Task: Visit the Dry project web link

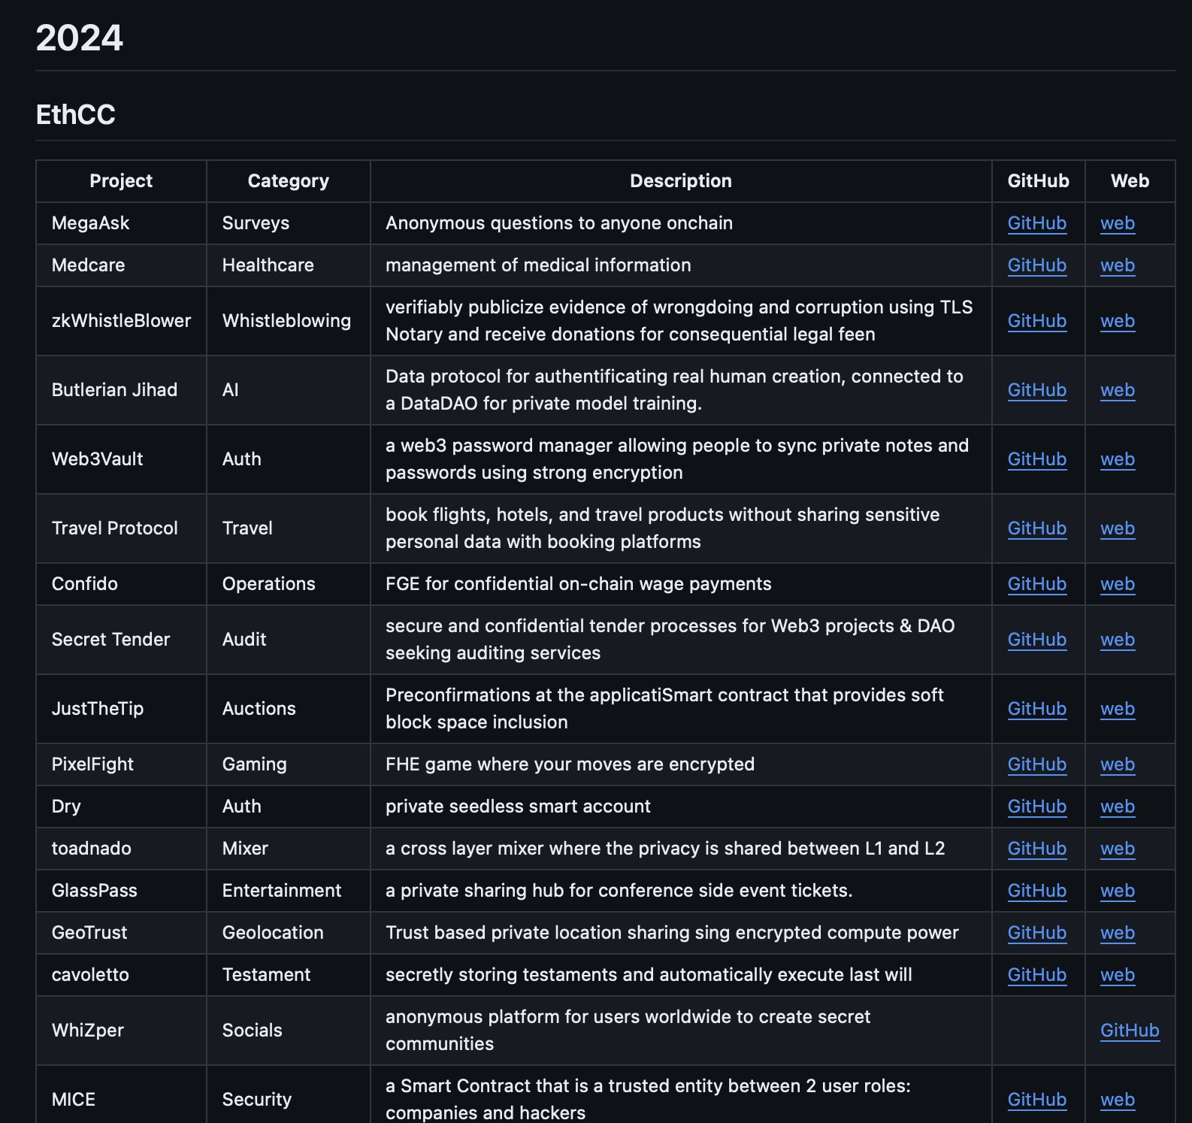Action: [x=1117, y=807]
